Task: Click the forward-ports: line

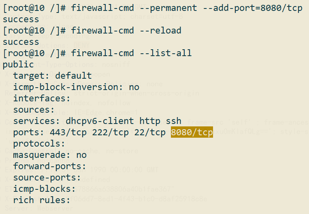Action: (49, 166)
